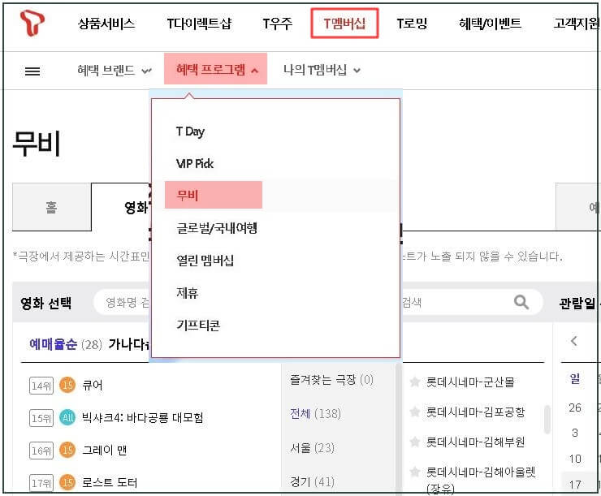Image resolution: width=601 pixels, height=496 pixels.
Task: Favorite 롯데시네마-김포공항 with its star
Action: [415, 412]
